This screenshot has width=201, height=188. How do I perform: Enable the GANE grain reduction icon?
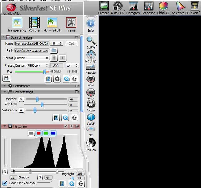tap(91, 117)
